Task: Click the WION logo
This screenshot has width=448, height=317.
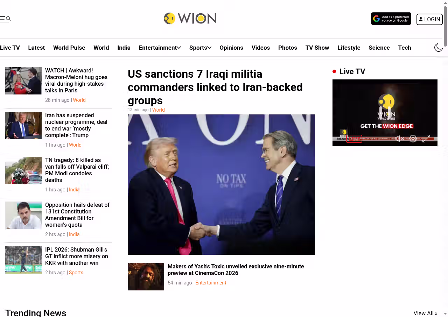Action: [x=190, y=19]
